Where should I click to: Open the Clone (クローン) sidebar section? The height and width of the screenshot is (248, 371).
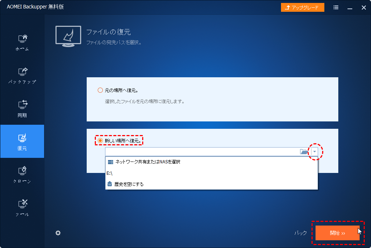[x=22, y=174]
